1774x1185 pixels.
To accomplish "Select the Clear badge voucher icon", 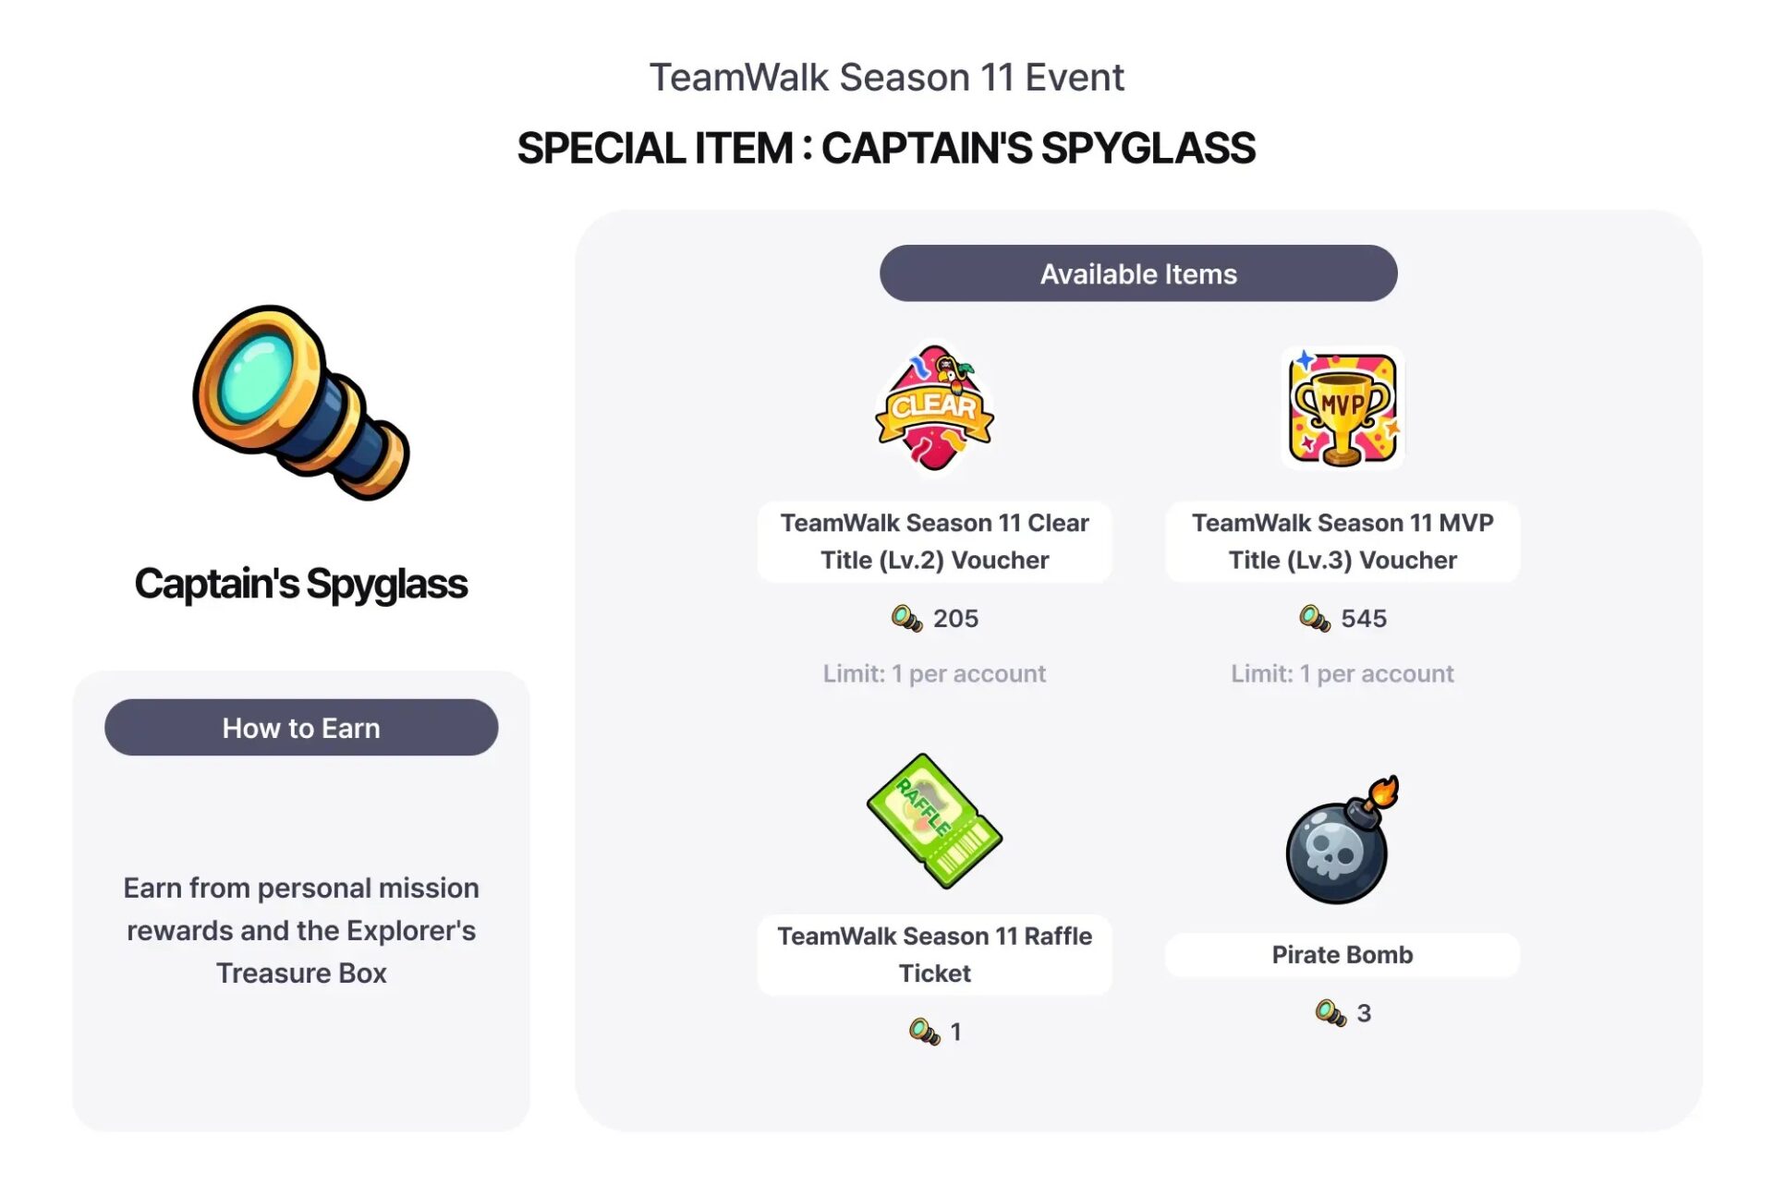I will pos(934,408).
